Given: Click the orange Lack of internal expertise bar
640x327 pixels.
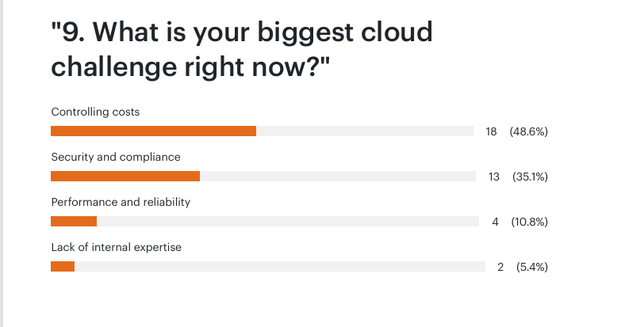Looking at the screenshot, I should point(63,266).
